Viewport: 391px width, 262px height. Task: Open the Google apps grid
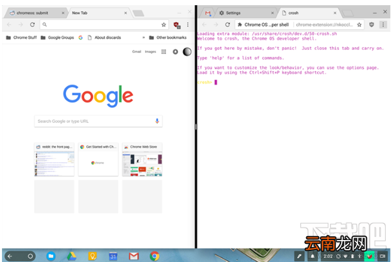click(164, 52)
